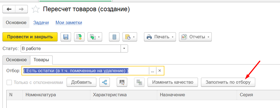Expand the Статус dropdown arrow
This screenshot has width=280, height=108.
coord(124,48)
